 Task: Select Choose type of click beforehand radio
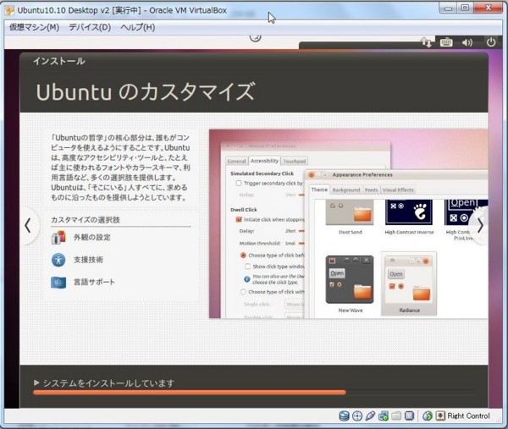pos(243,256)
